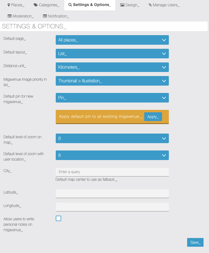Click the magnifier icon on Settings & Options

point(70,5)
